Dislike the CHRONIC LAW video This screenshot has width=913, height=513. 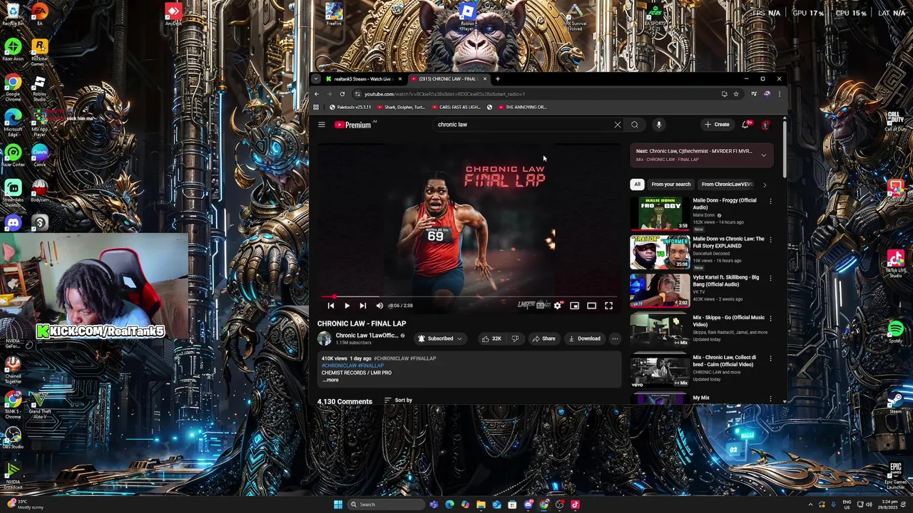pyautogui.click(x=515, y=339)
